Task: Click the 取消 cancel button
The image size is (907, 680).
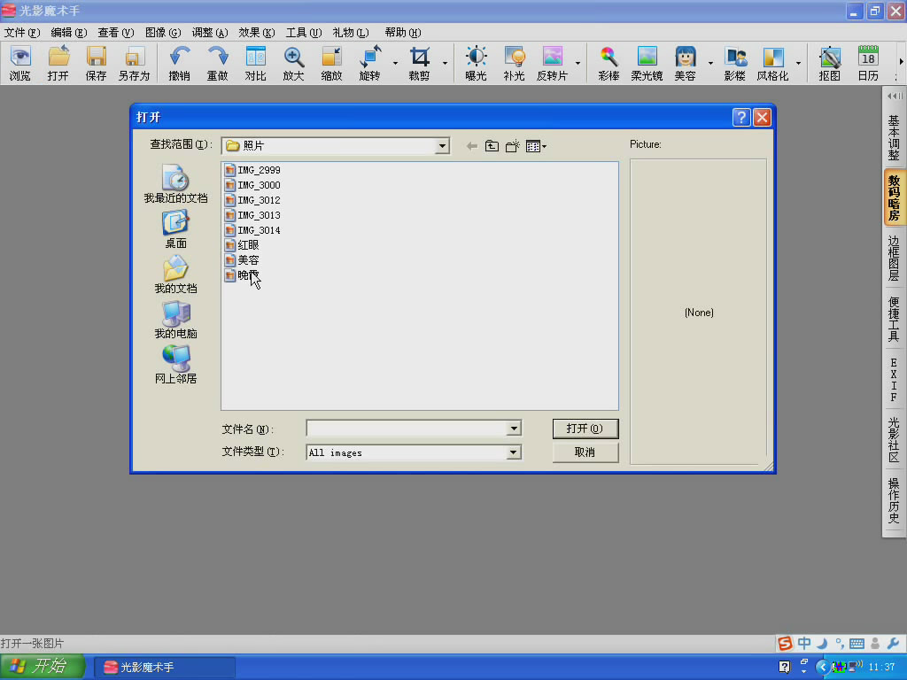Action: [585, 452]
